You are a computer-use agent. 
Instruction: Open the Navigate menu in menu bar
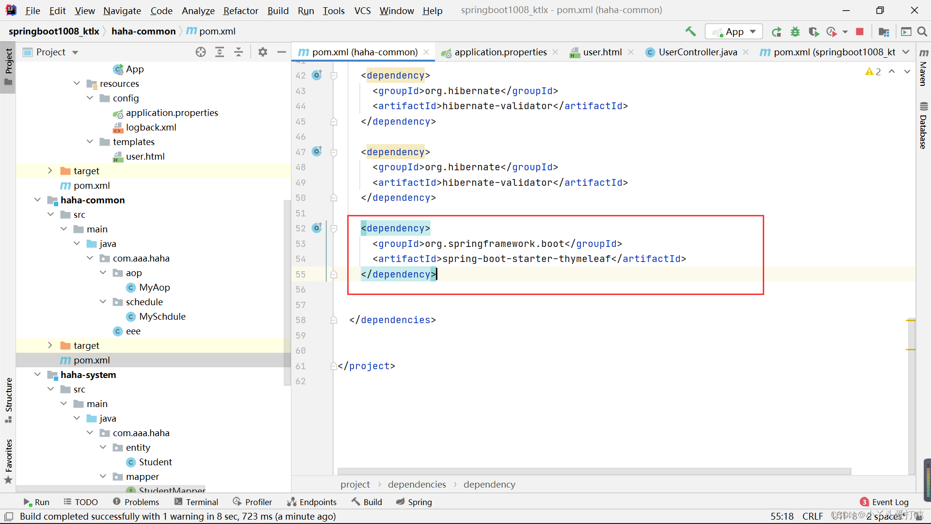[122, 10]
